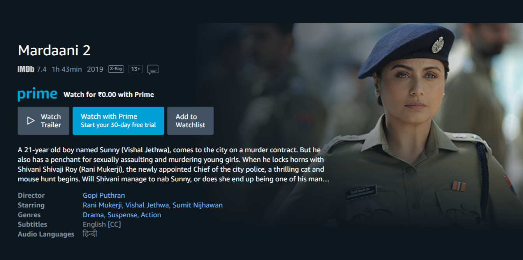Click the Mardaani 2 title heading
523x260 pixels.
click(54, 50)
